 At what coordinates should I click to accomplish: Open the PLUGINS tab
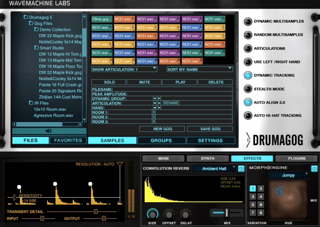297,158
